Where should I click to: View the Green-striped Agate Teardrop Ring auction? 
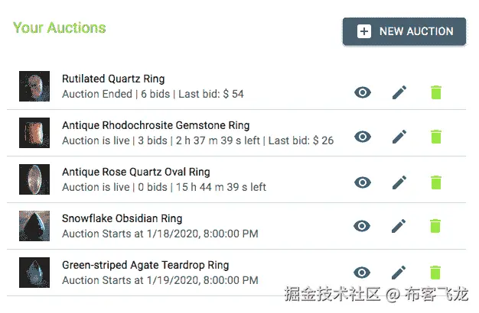point(363,273)
